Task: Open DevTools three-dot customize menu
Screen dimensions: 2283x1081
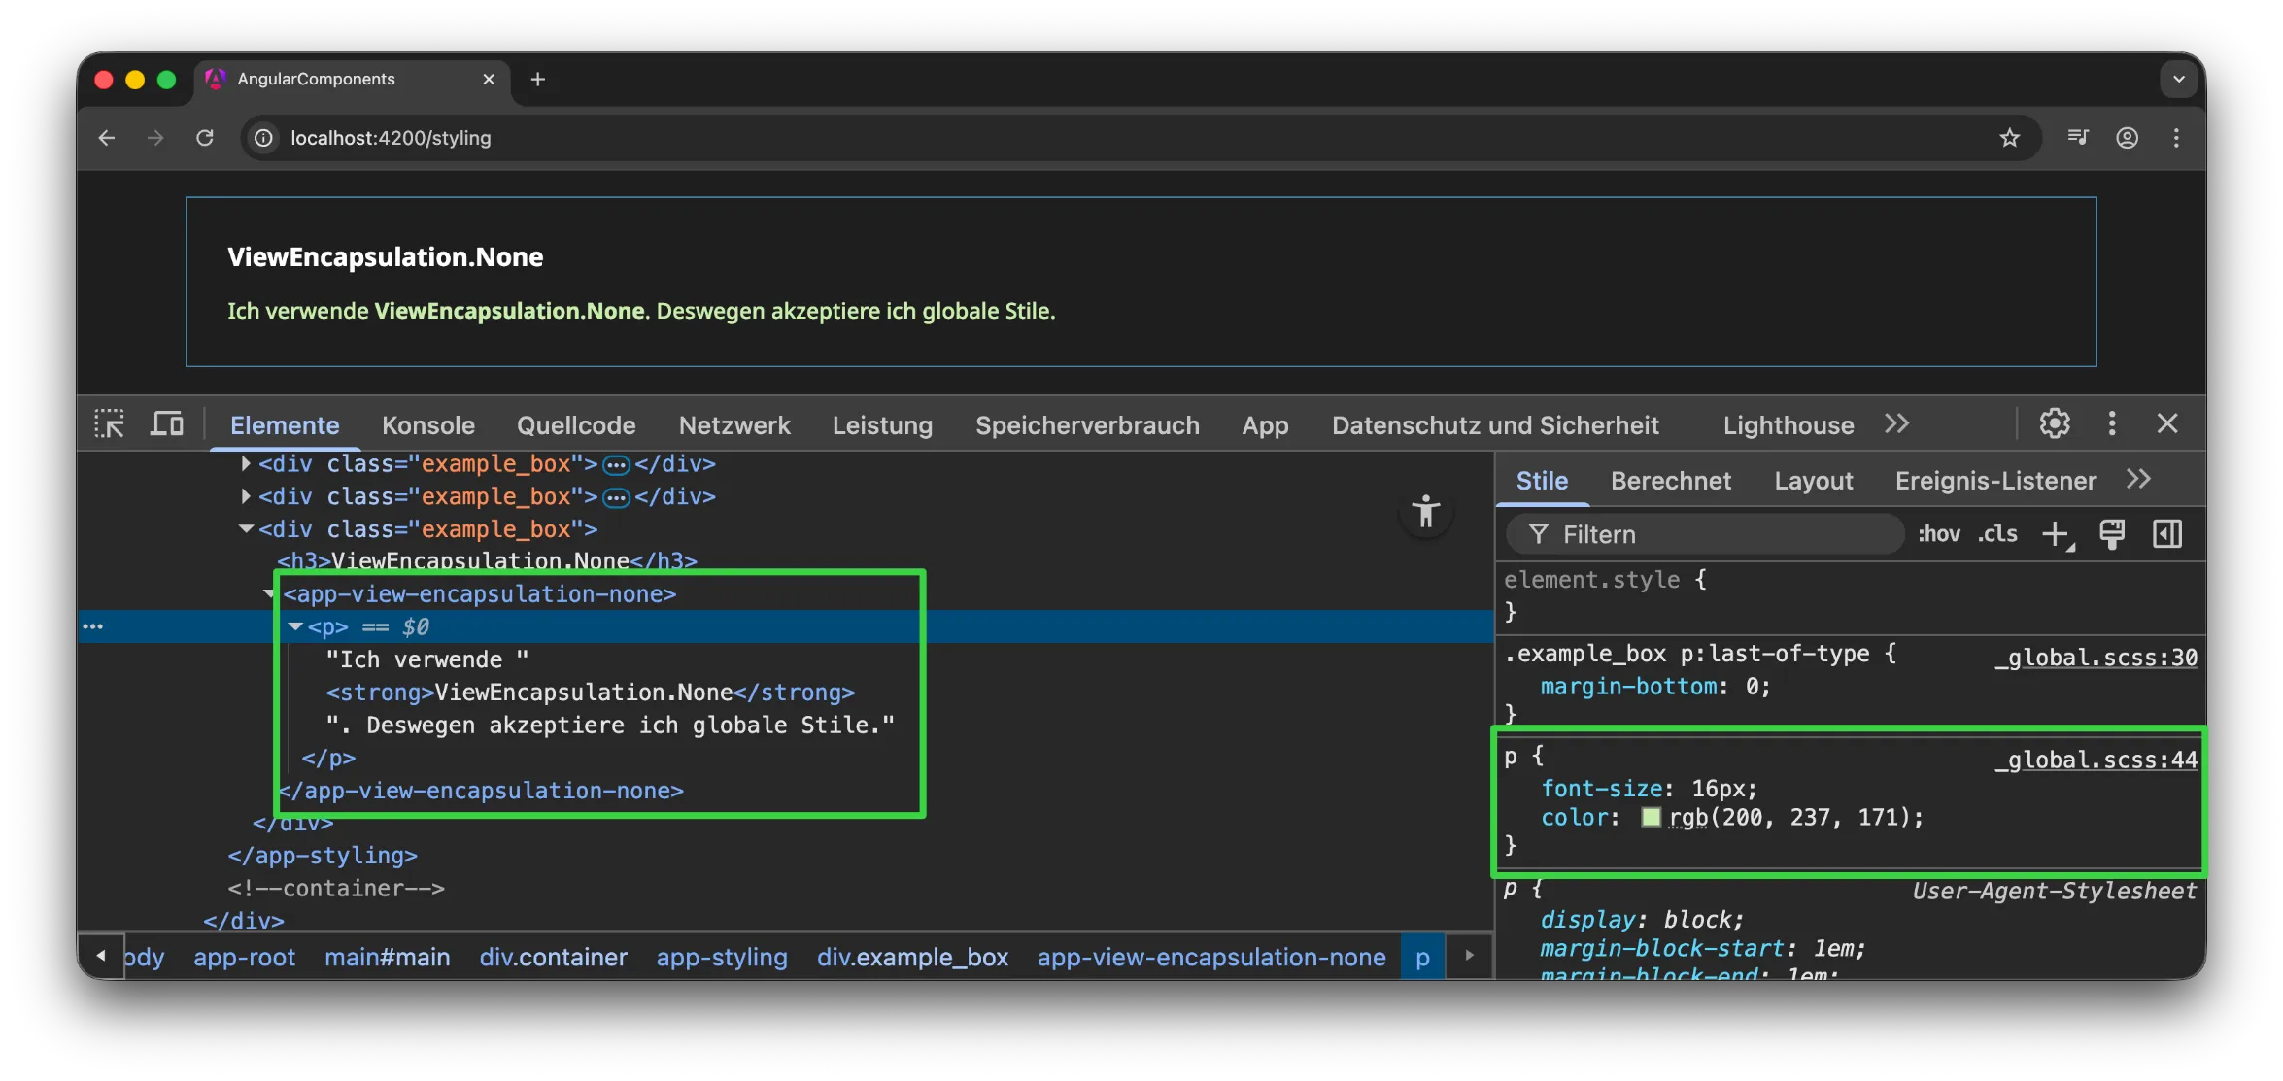Action: 2111,423
